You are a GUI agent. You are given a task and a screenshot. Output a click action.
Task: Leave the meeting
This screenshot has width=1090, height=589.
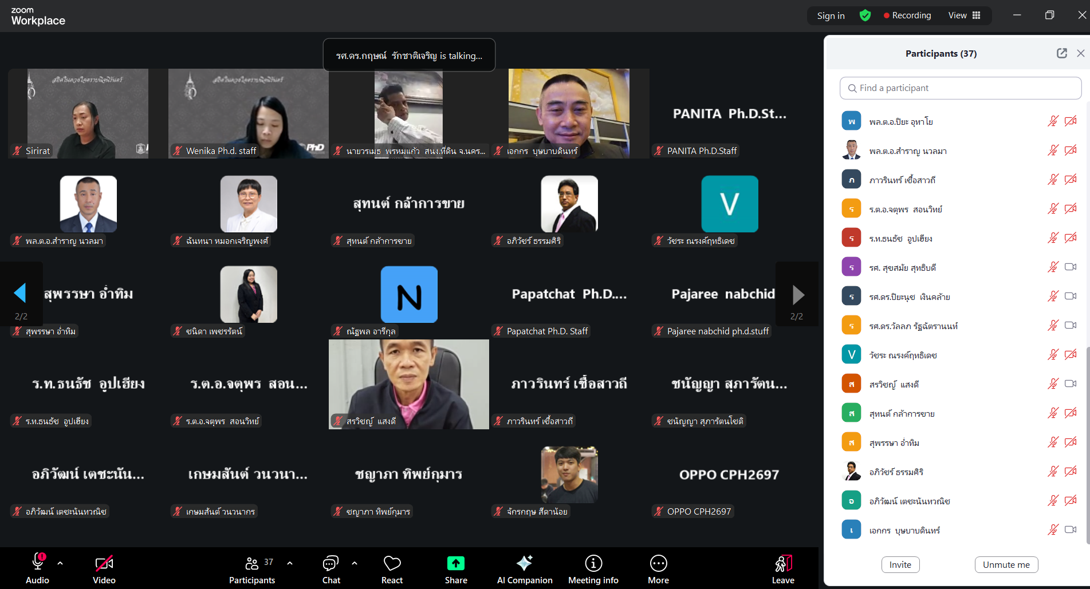click(x=782, y=569)
